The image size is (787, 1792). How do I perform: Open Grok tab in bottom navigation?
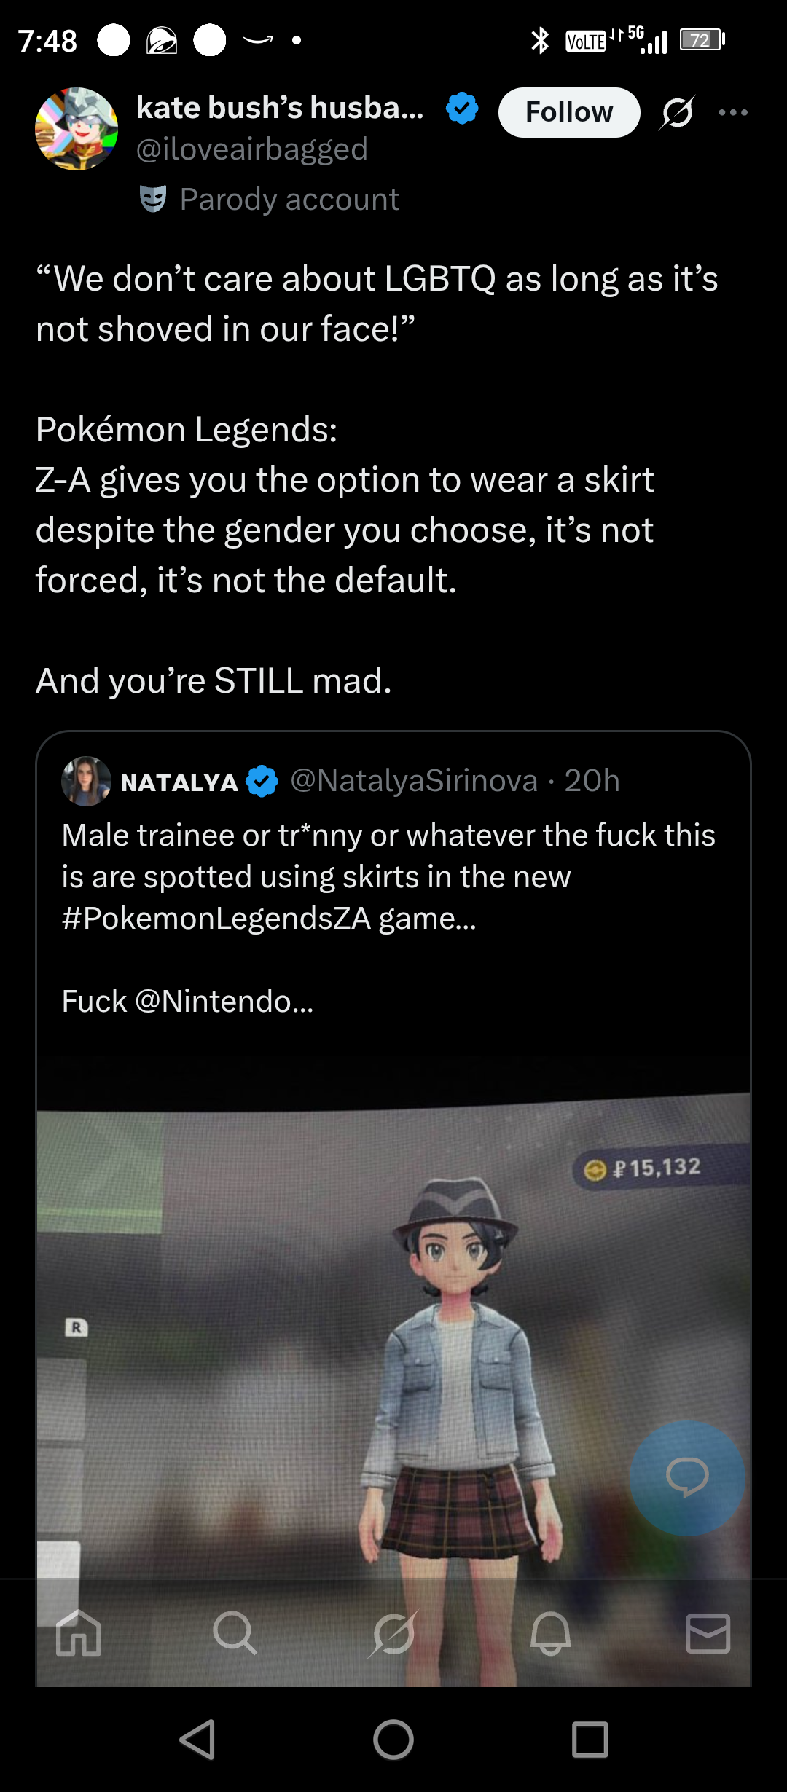[393, 1632]
